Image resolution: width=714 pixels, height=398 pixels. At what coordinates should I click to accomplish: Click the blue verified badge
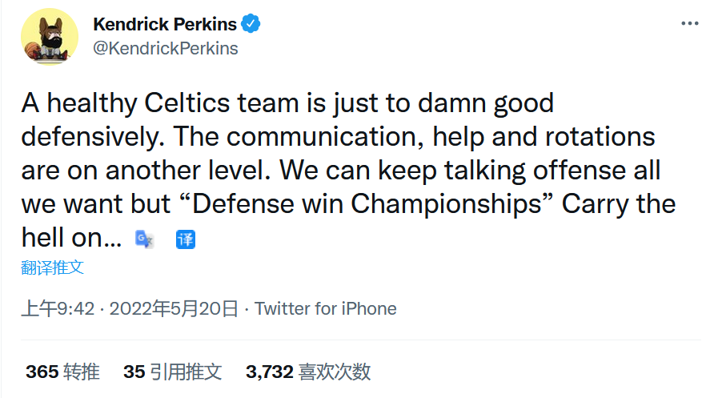pos(251,25)
